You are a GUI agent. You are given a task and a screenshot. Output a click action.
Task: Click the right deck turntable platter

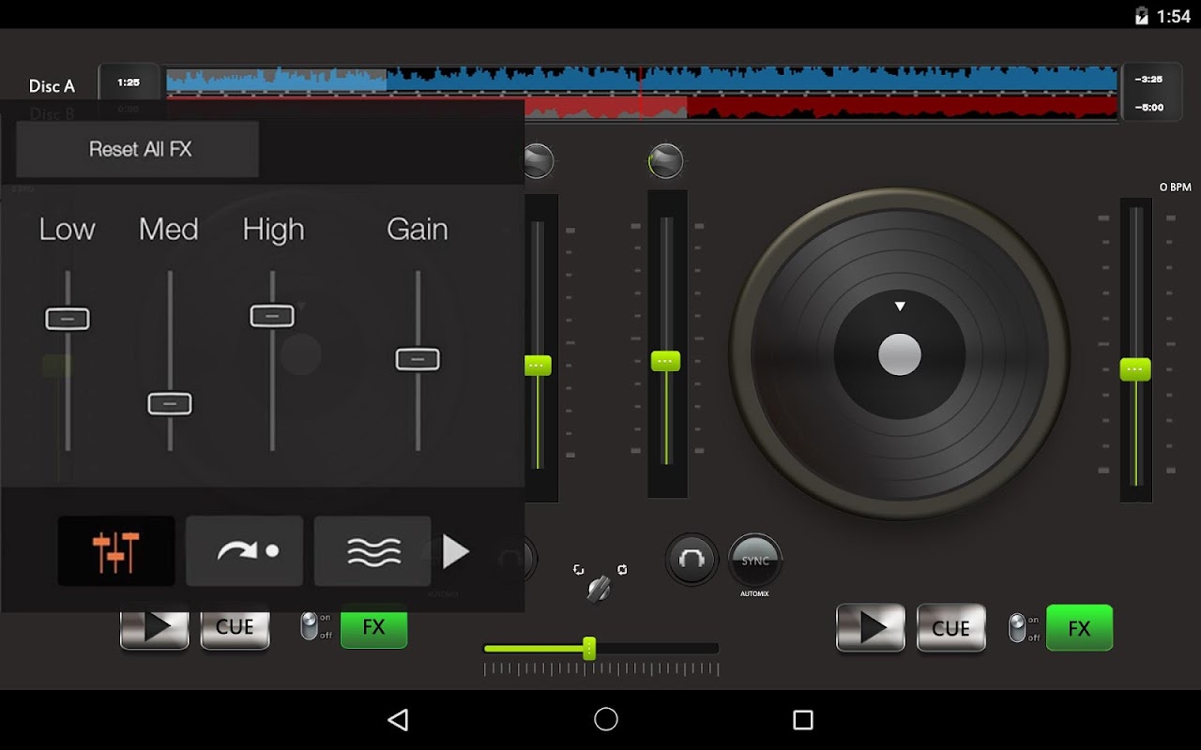tap(900, 354)
